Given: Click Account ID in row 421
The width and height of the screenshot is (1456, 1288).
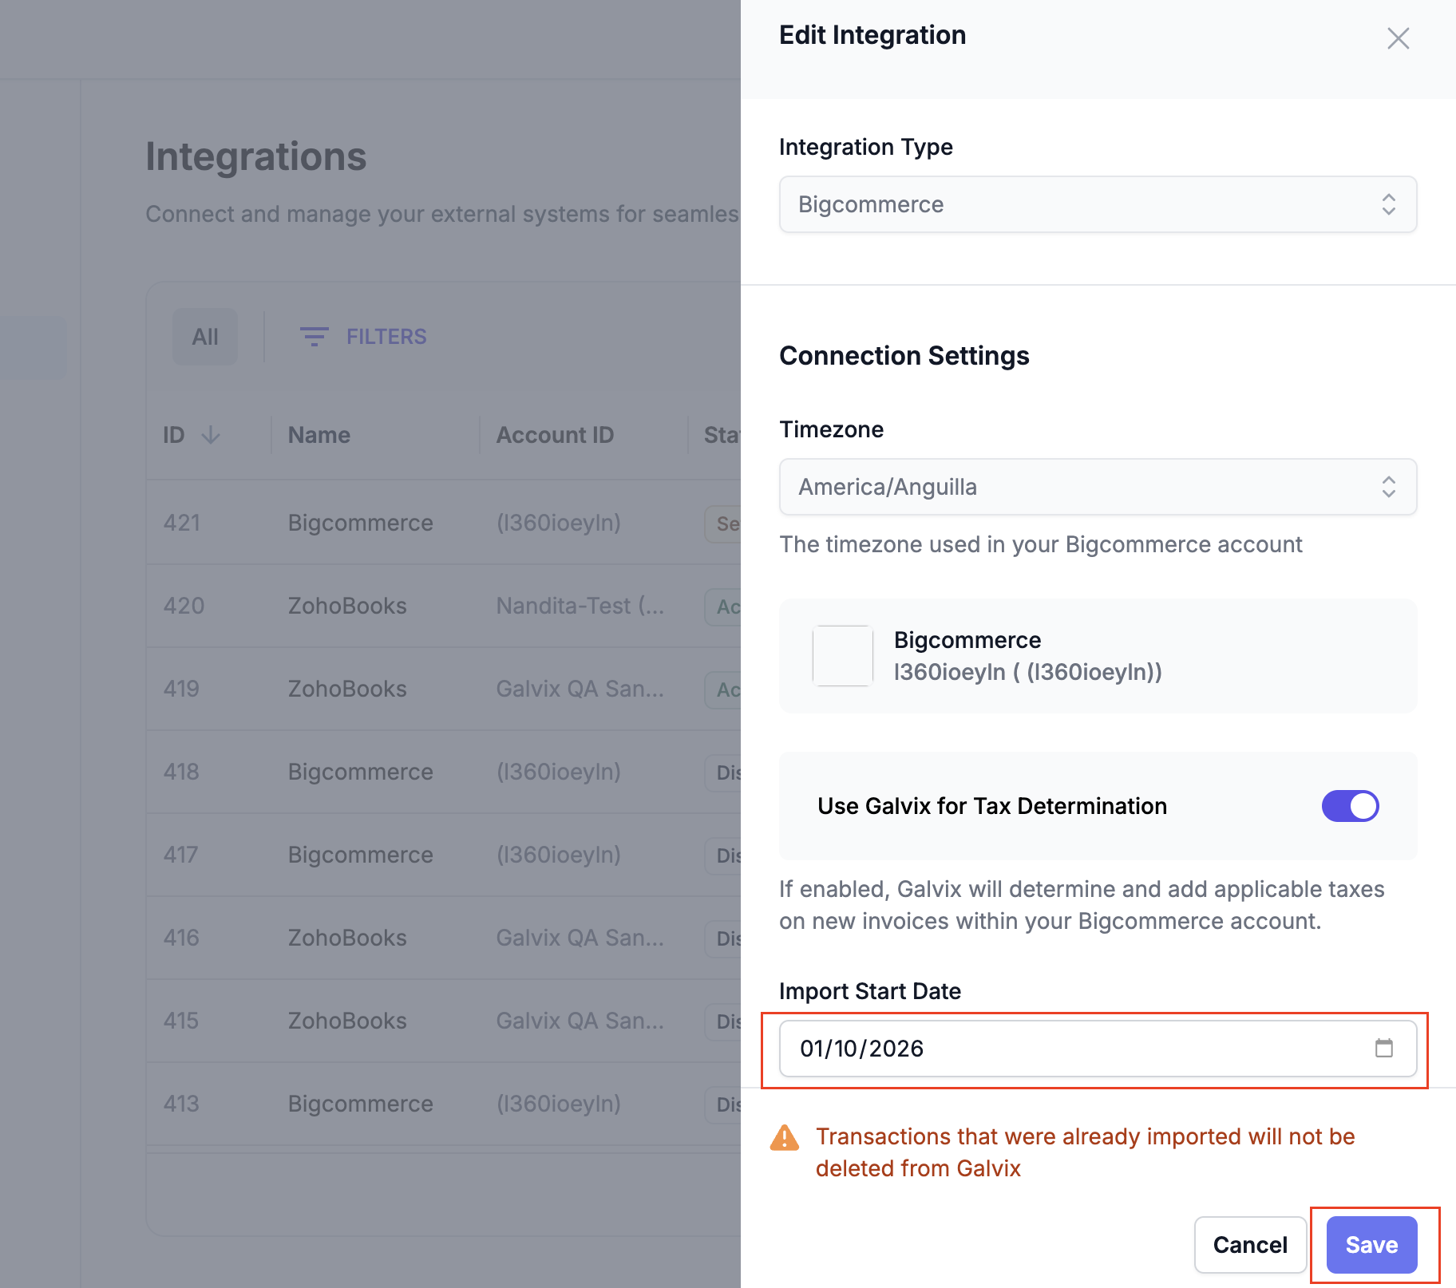Looking at the screenshot, I should (x=559, y=523).
